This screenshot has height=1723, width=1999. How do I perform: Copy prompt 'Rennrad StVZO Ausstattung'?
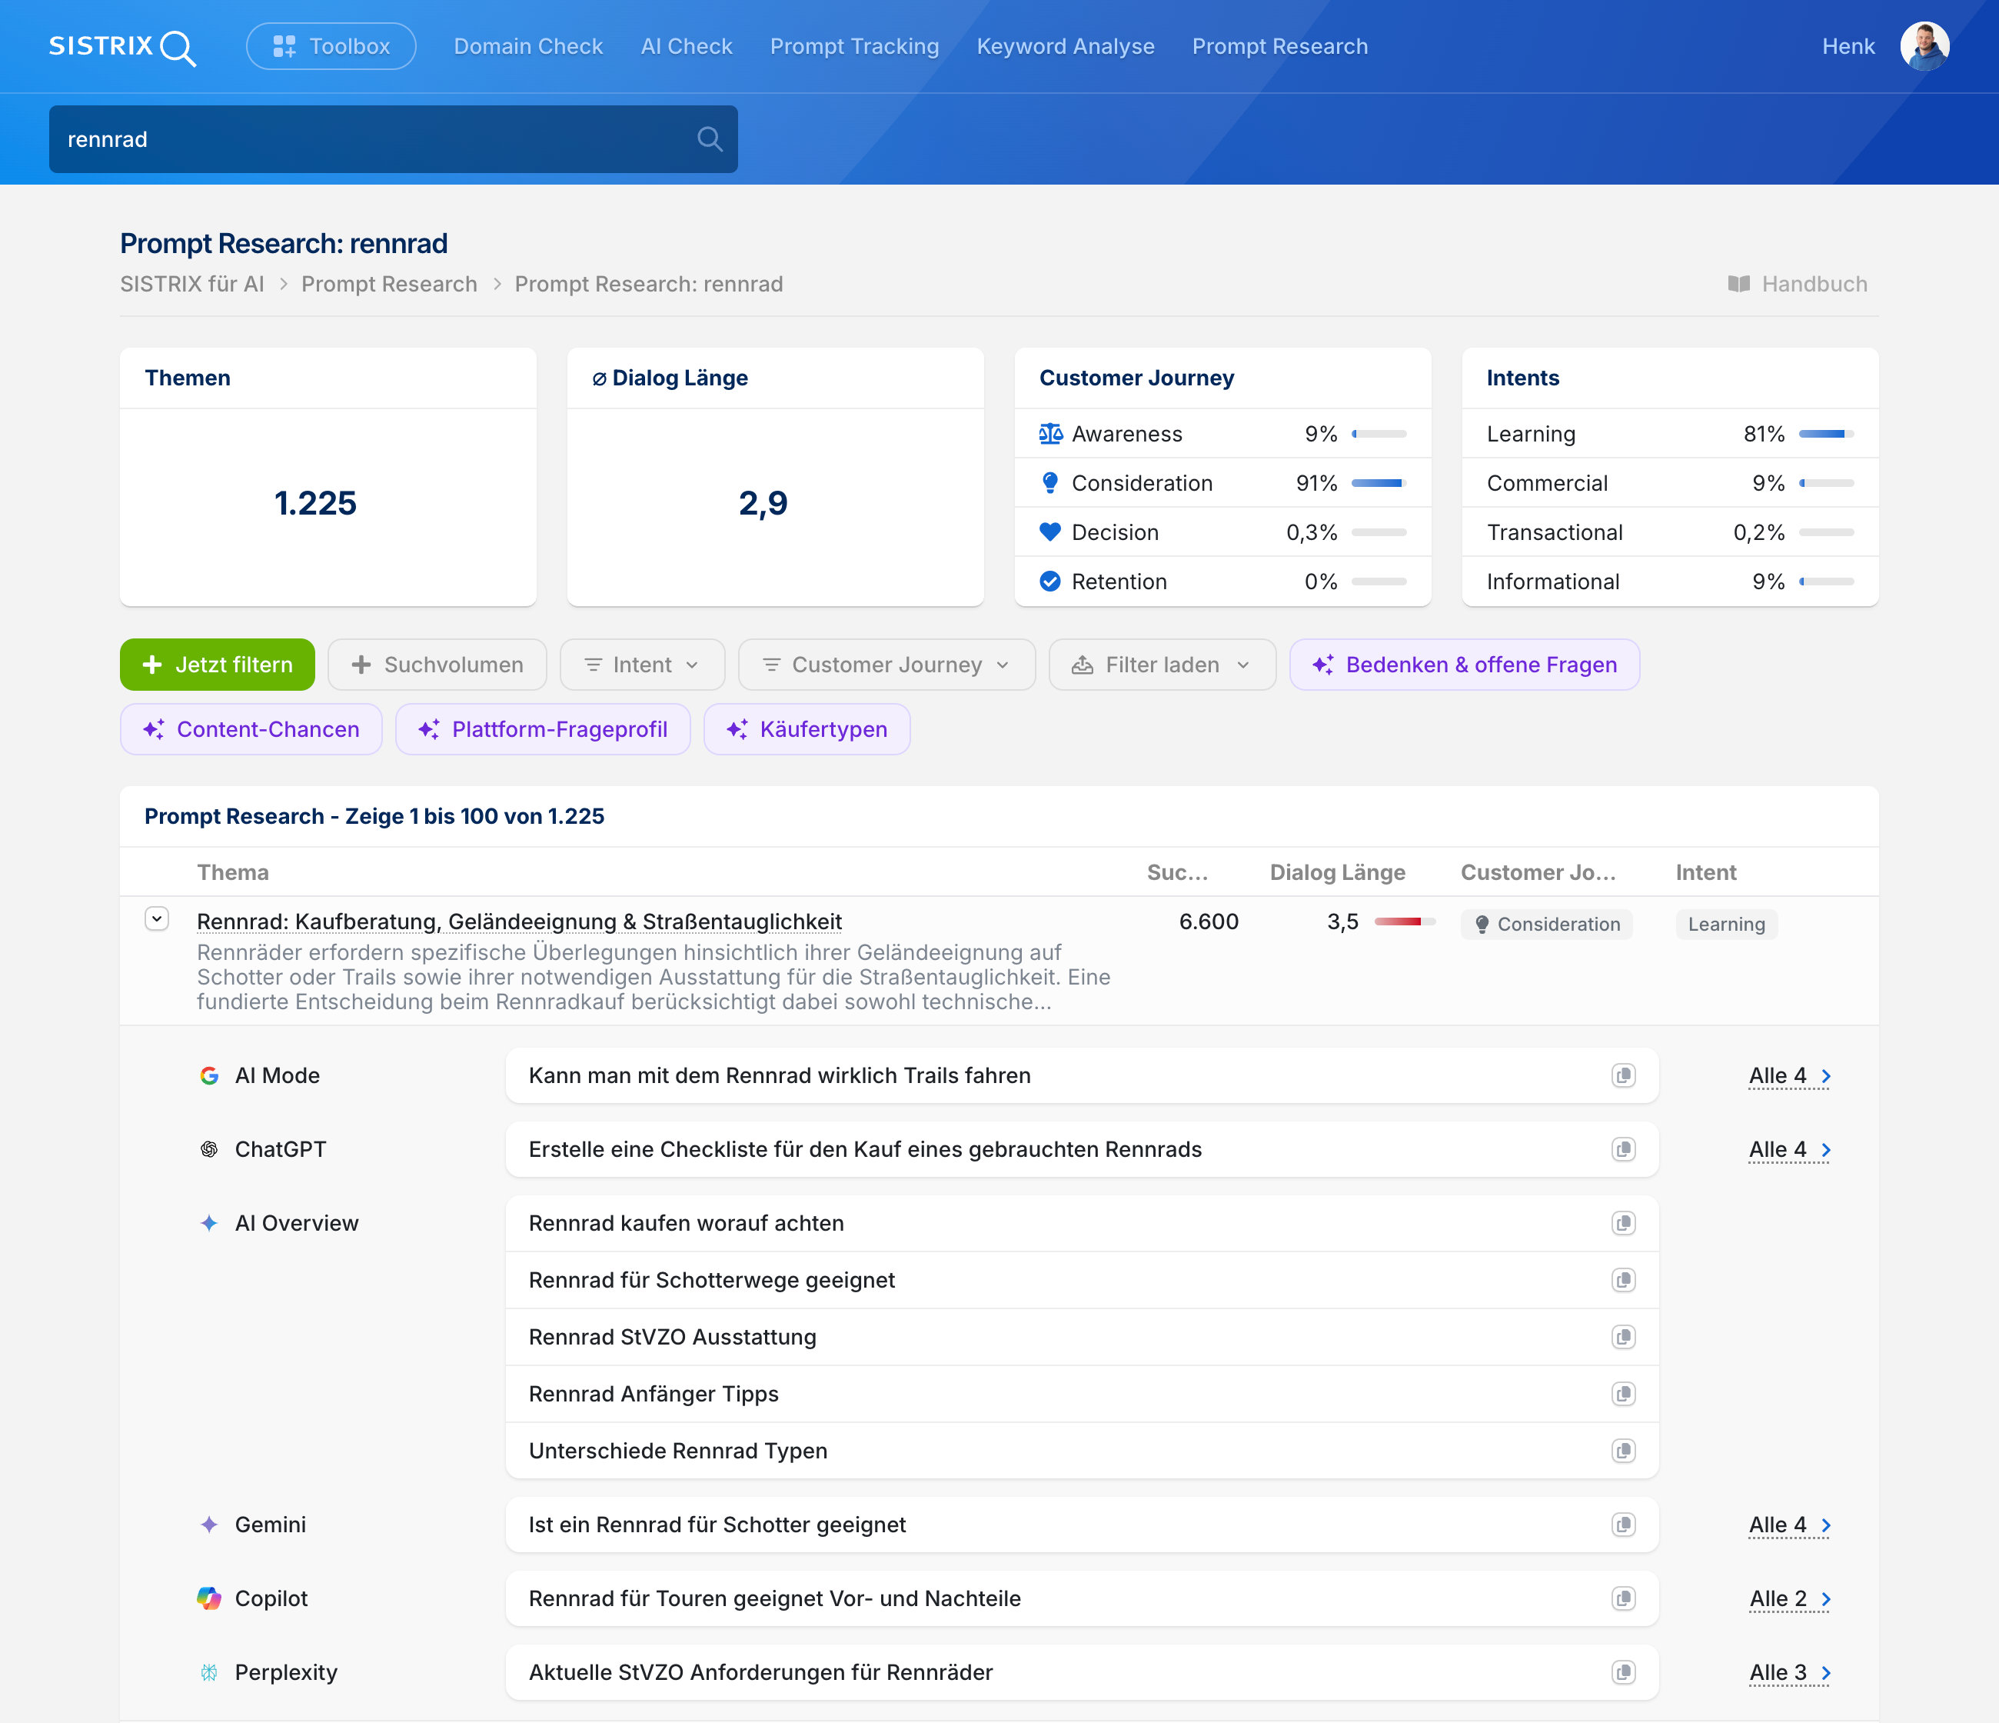tap(1624, 1337)
